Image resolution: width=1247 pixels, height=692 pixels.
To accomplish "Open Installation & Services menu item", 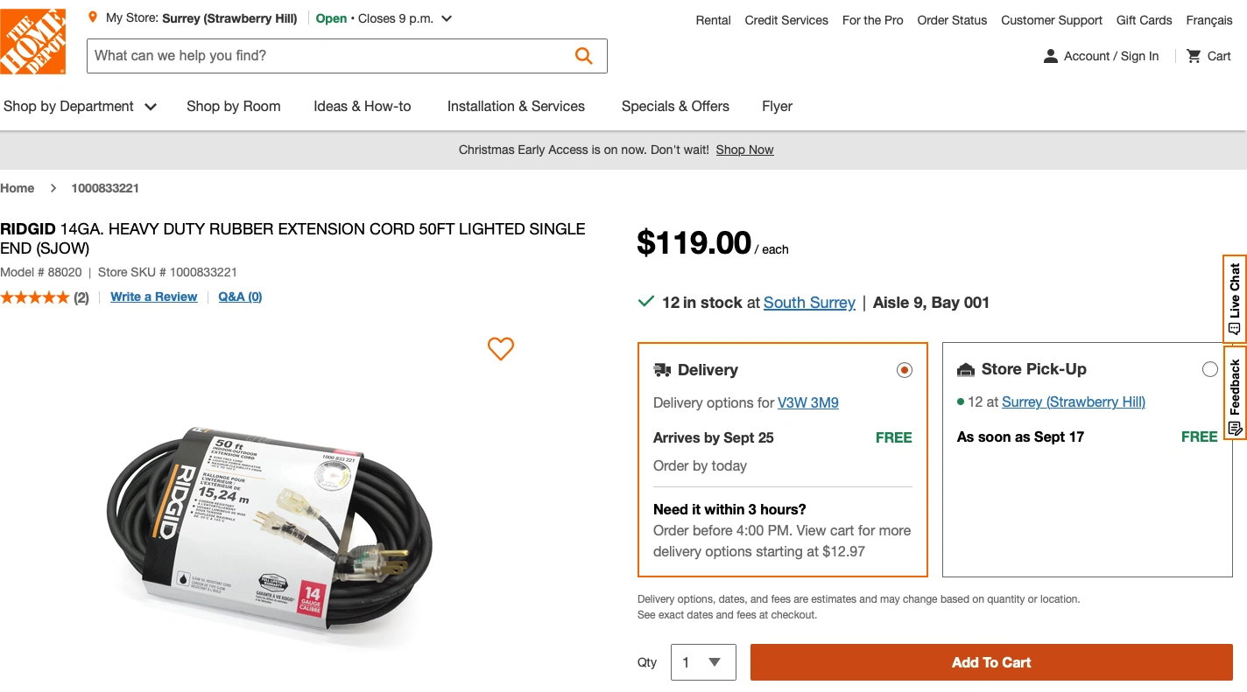I will pyautogui.click(x=516, y=107).
